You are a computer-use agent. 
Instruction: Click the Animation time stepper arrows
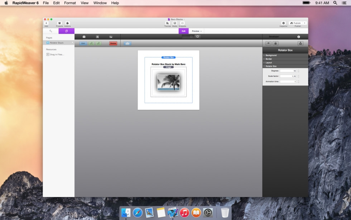point(298,81)
